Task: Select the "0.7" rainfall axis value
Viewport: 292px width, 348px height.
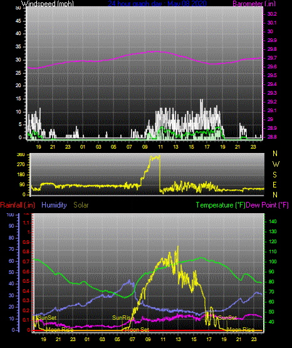Action: [26, 261]
